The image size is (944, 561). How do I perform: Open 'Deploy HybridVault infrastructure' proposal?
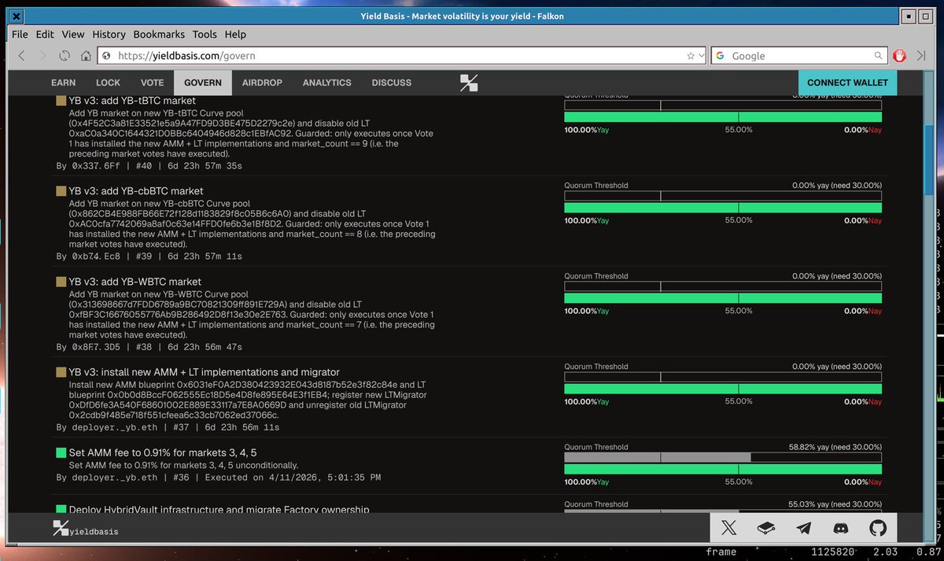(x=219, y=510)
